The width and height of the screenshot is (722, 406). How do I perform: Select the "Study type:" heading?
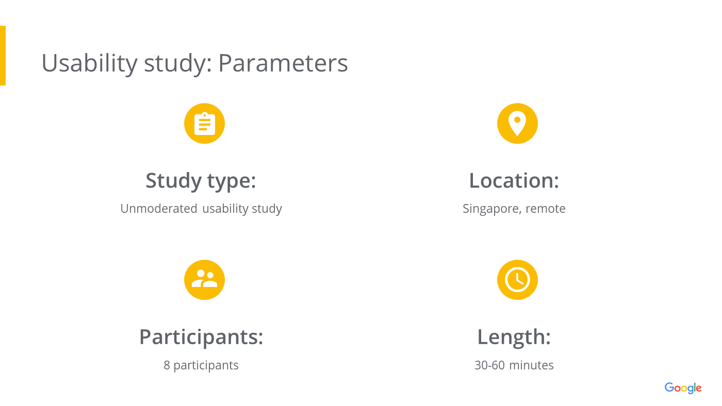[201, 181]
